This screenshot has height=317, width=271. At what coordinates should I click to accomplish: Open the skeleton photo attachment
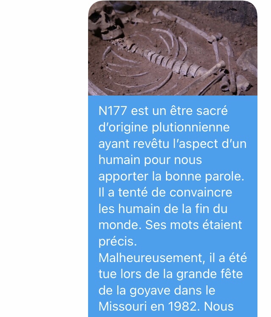(173, 48)
